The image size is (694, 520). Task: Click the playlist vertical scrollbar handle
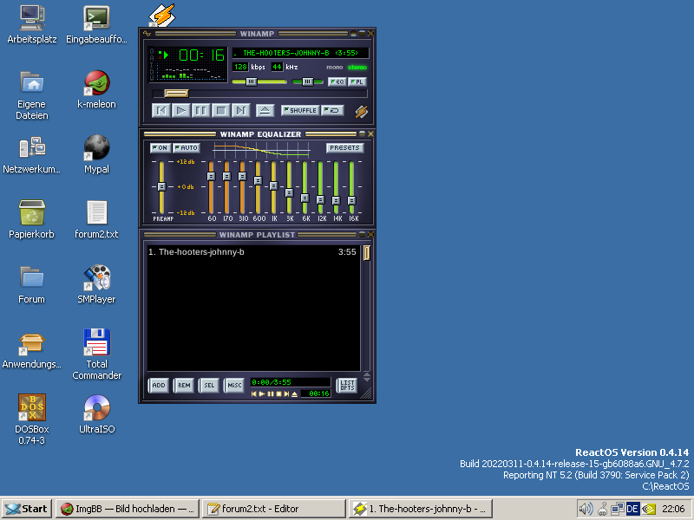point(367,253)
